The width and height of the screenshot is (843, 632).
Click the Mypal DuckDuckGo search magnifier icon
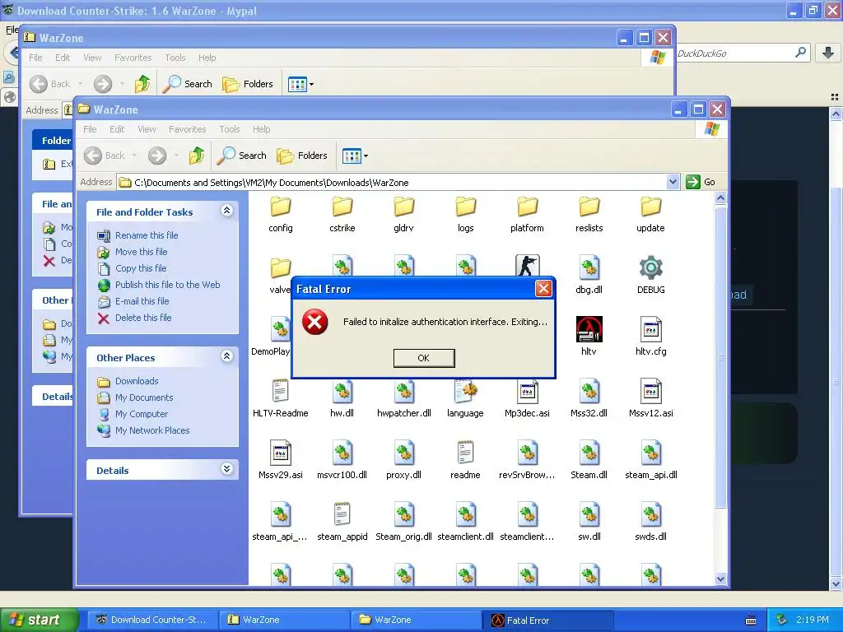[x=800, y=53]
